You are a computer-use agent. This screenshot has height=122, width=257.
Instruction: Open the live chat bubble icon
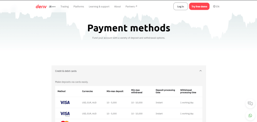point(250,103)
